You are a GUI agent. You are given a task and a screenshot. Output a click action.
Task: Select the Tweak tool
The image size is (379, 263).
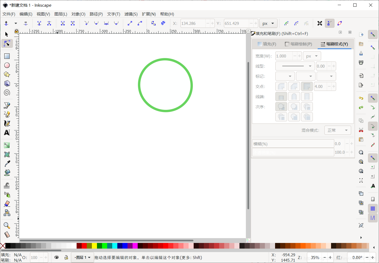click(x=7, y=185)
